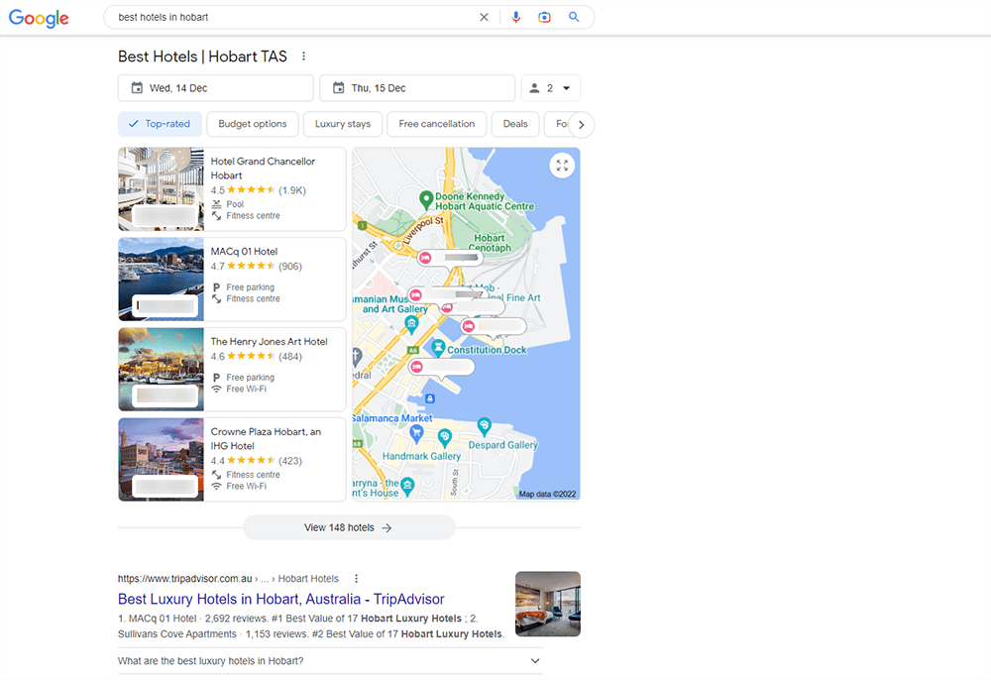Select the Budget options filter
Image resolution: width=991 pixels, height=680 pixels.
252,124
